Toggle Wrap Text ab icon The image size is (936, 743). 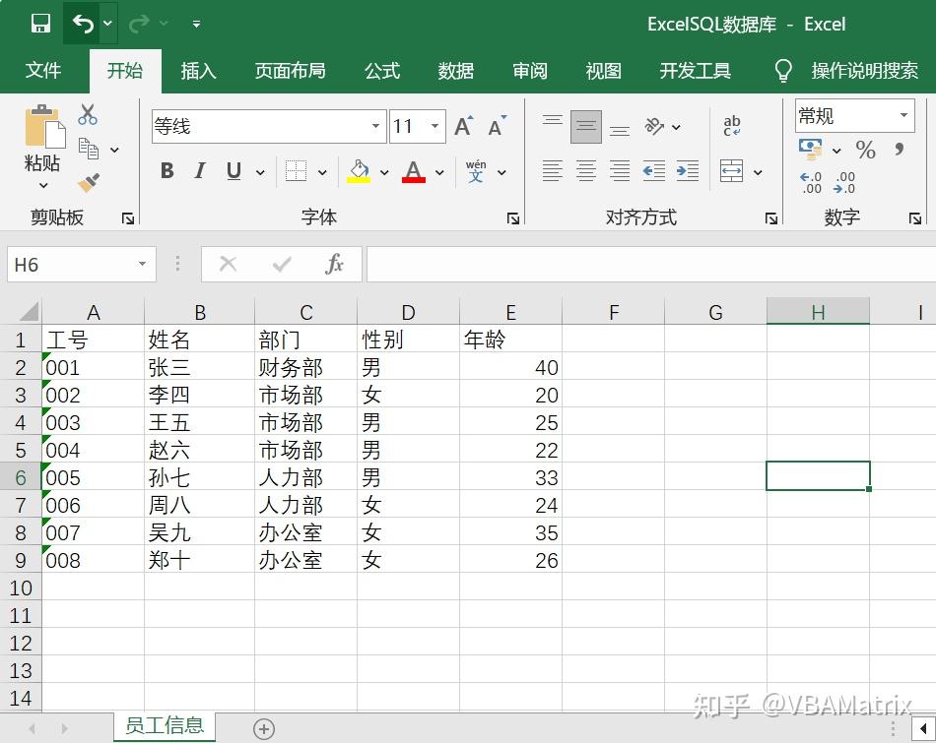732,126
